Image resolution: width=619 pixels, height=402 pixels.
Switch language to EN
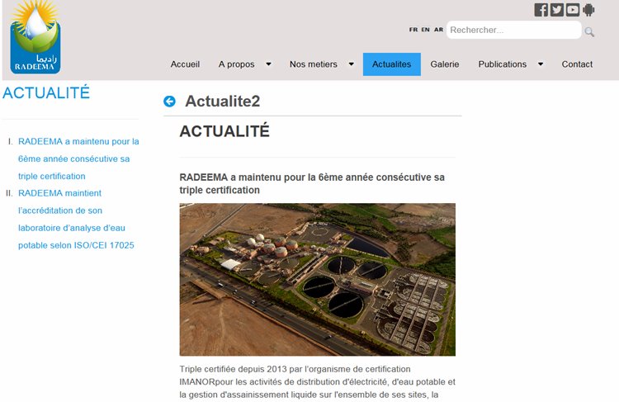click(x=425, y=30)
